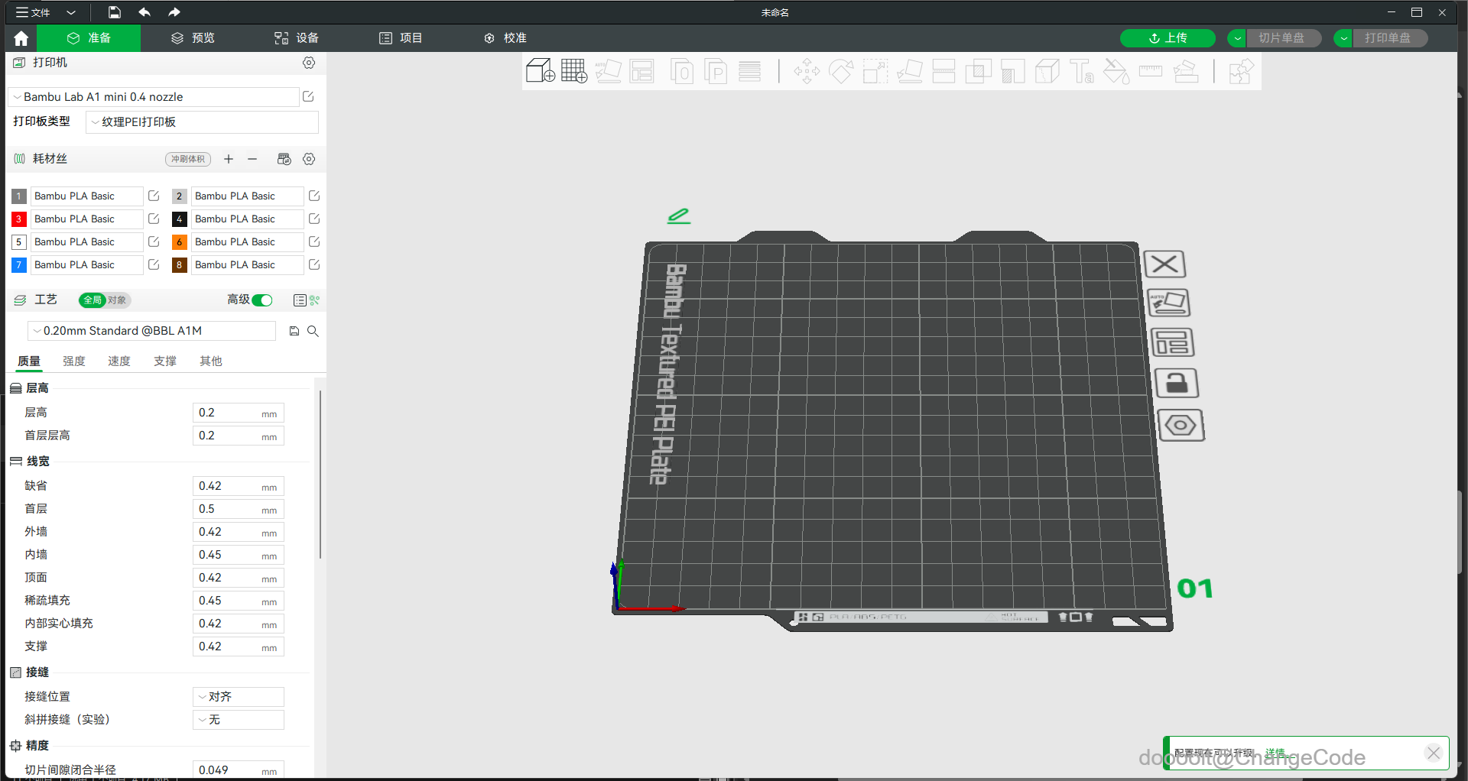Open the Bambu Lab A1 mini printer dropdown
The height and width of the screenshot is (781, 1468).
click(x=153, y=97)
